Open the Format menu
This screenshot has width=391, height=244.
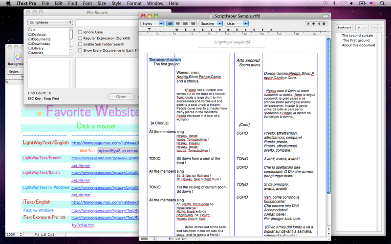click(x=134, y=3)
